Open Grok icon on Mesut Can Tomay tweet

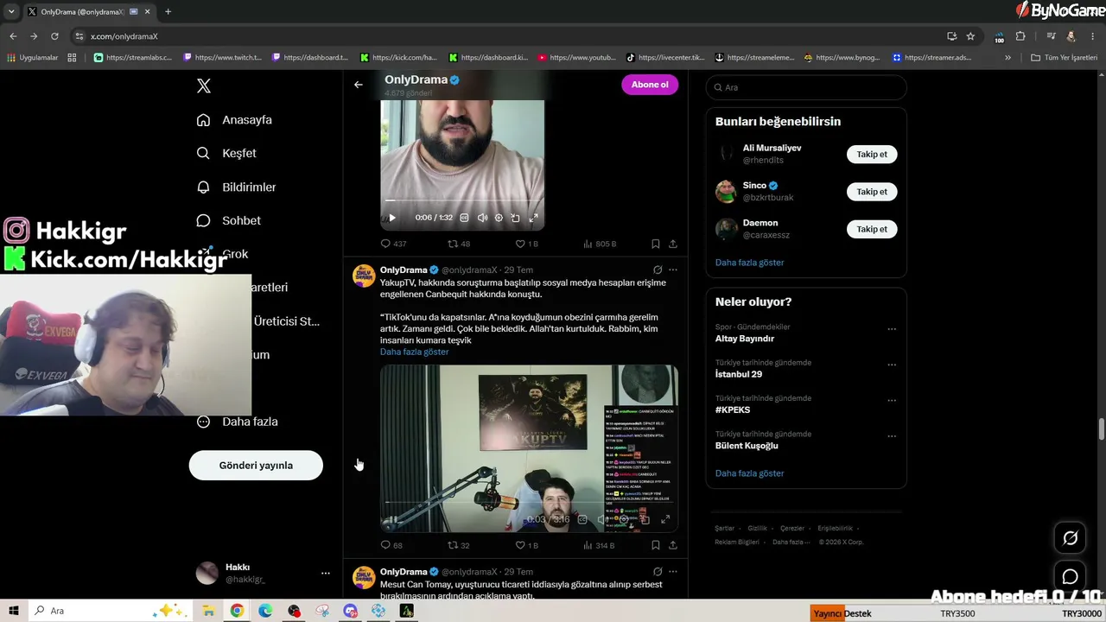coord(658,571)
